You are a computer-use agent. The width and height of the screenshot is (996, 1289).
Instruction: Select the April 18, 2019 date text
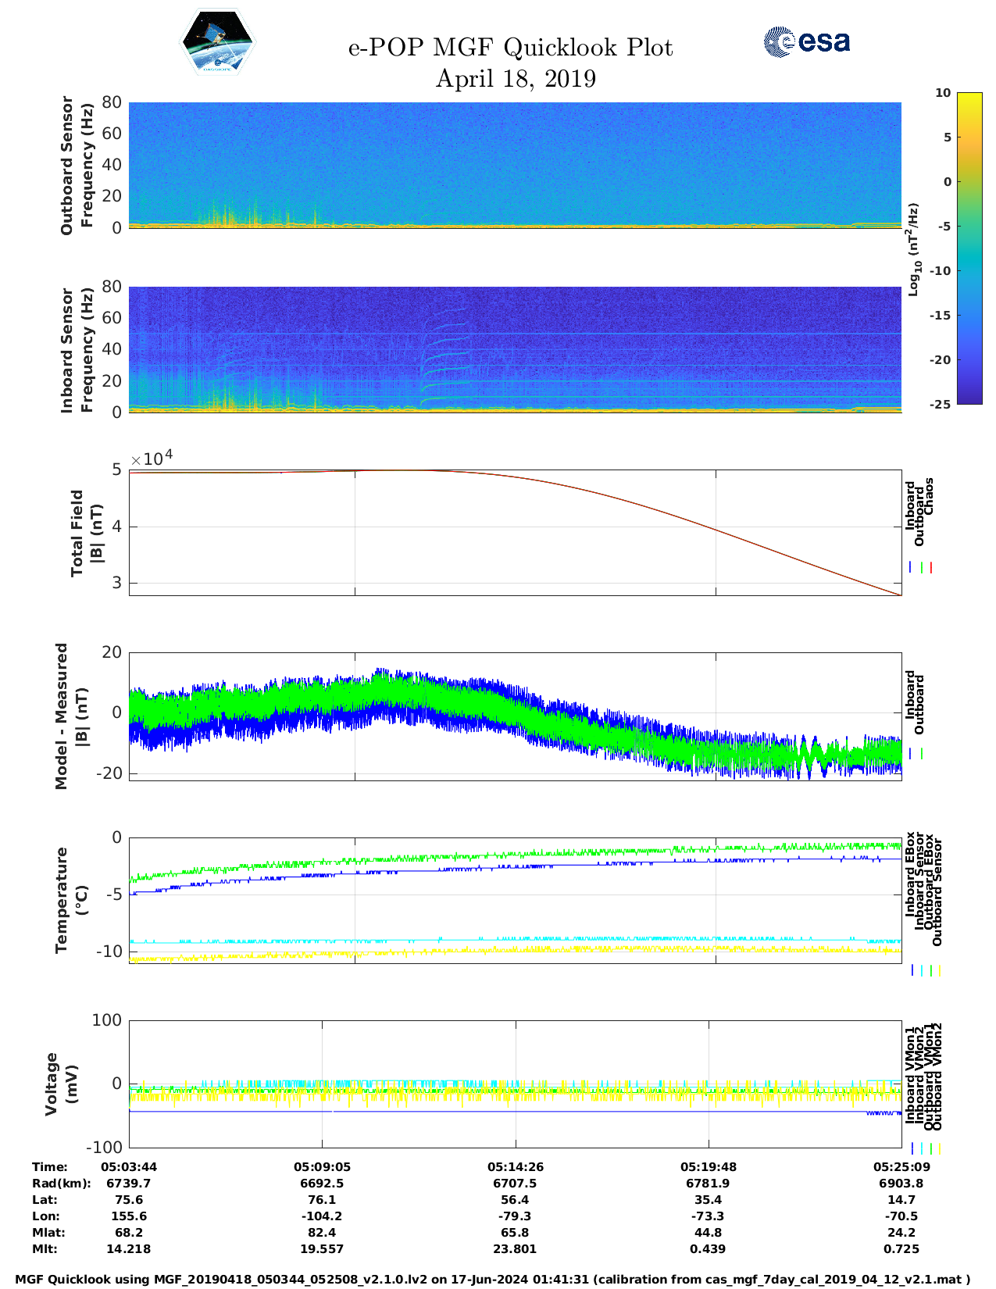coord(515,79)
